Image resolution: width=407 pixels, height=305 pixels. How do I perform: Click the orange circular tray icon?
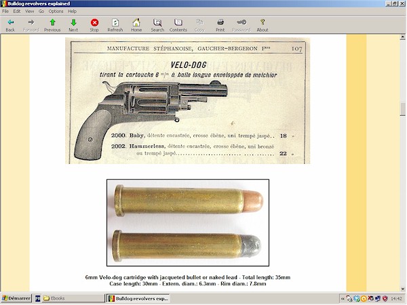pos(364,299)
